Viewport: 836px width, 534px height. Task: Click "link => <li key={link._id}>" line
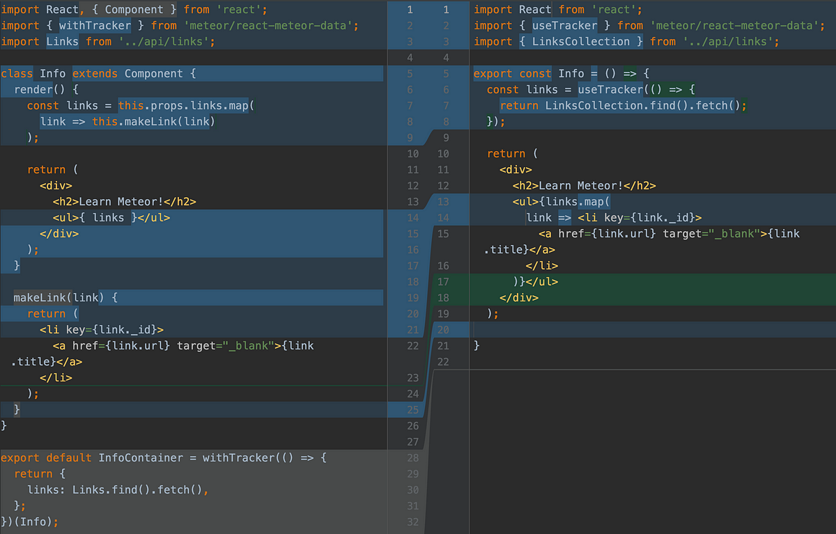click(614, 218)
